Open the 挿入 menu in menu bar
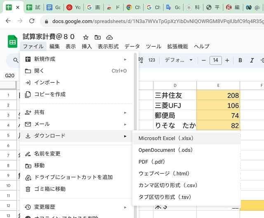Image resolution: width=264 pixels, height=218 pixels. 87,46
